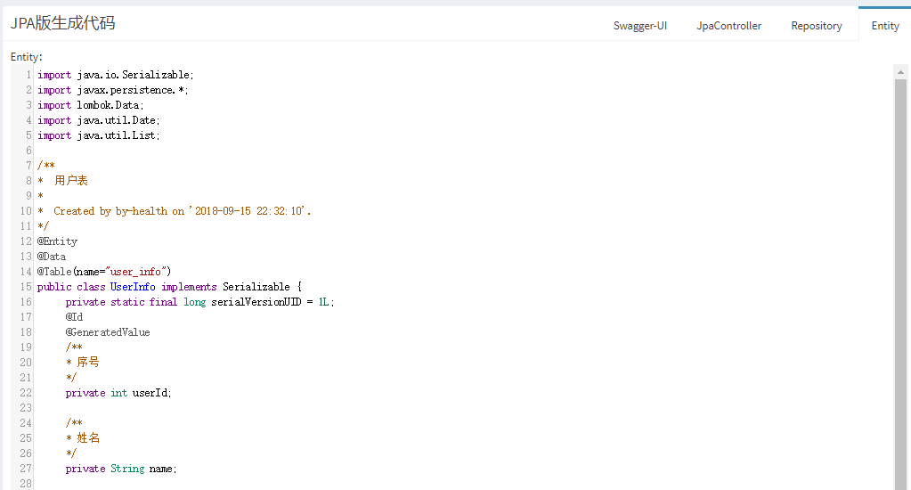Click the Entity tab
The image size is (911, 490).
click(x=884, y=26)
